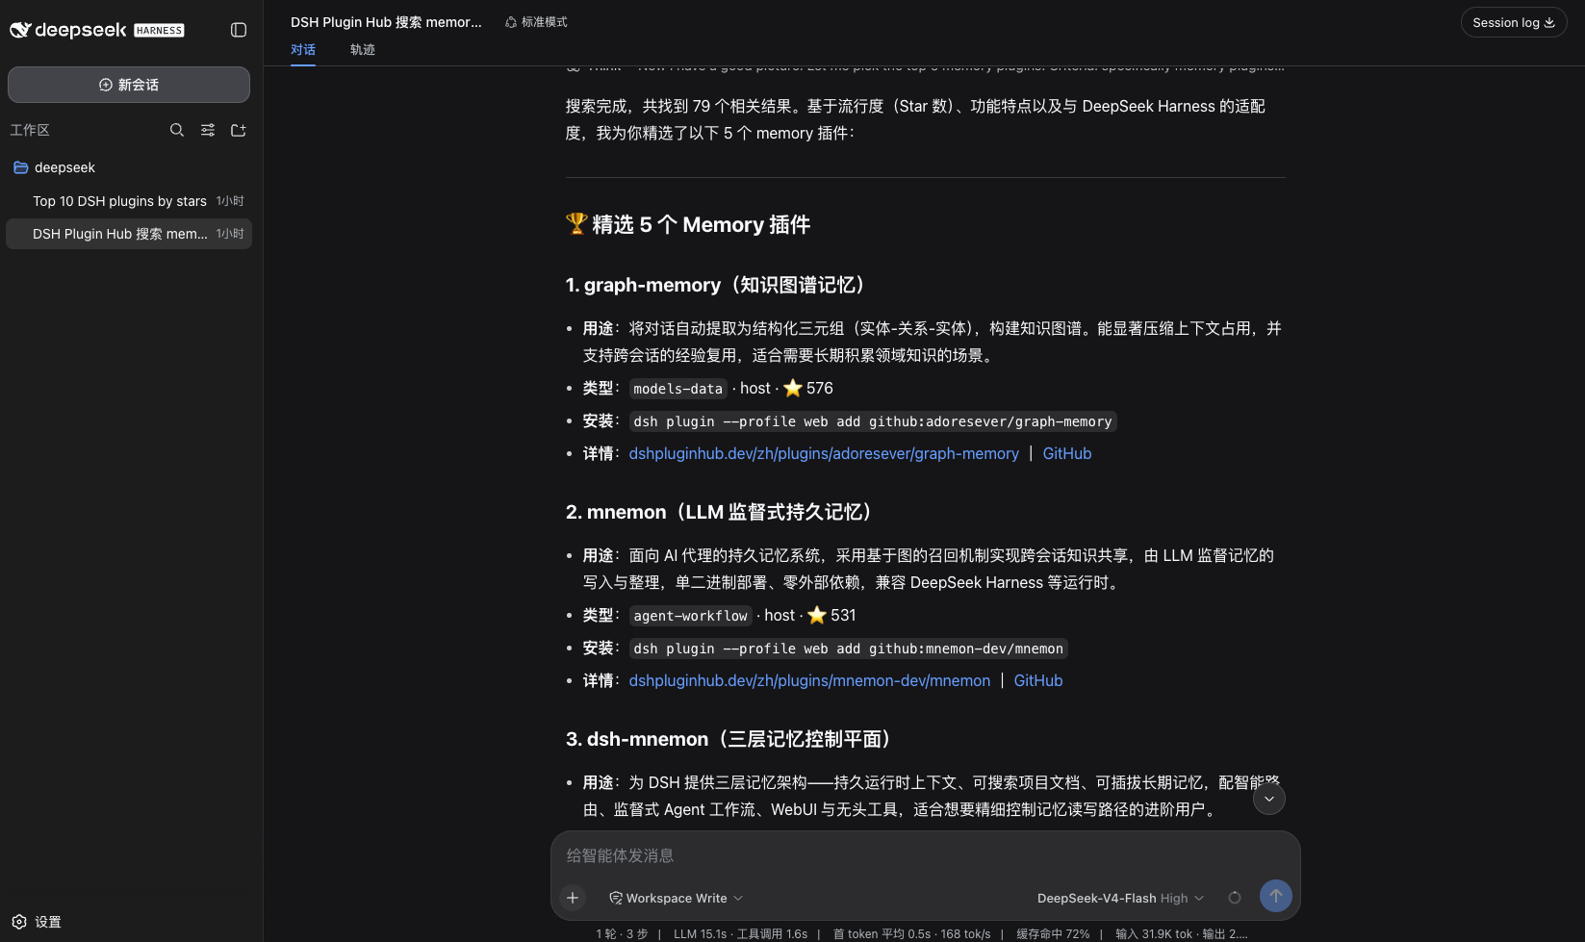The image size is (1585, 942).
Task: Click the '1 轮 · 3 步' status entry
Action: click(x=622, y=933)
